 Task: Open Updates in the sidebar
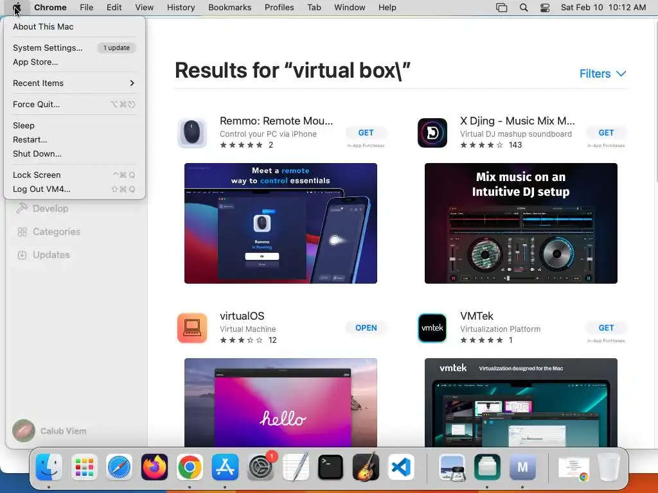[x=43, y=255]
